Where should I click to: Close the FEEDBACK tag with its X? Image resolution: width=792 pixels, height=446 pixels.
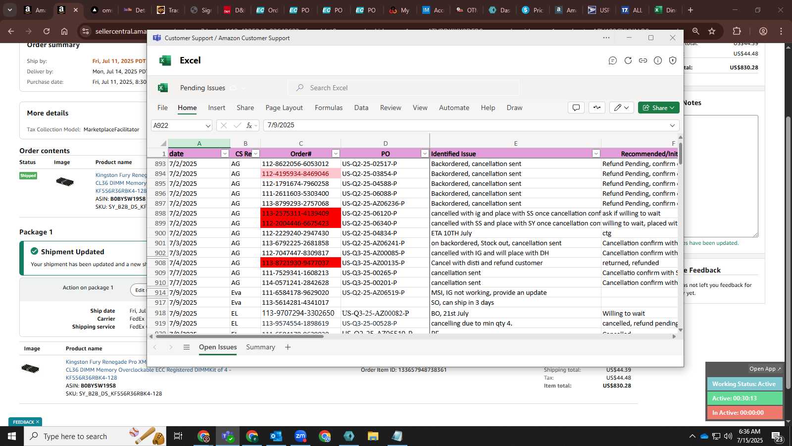38,422
